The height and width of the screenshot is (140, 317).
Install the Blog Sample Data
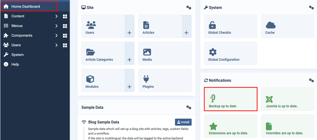[183, 122]
